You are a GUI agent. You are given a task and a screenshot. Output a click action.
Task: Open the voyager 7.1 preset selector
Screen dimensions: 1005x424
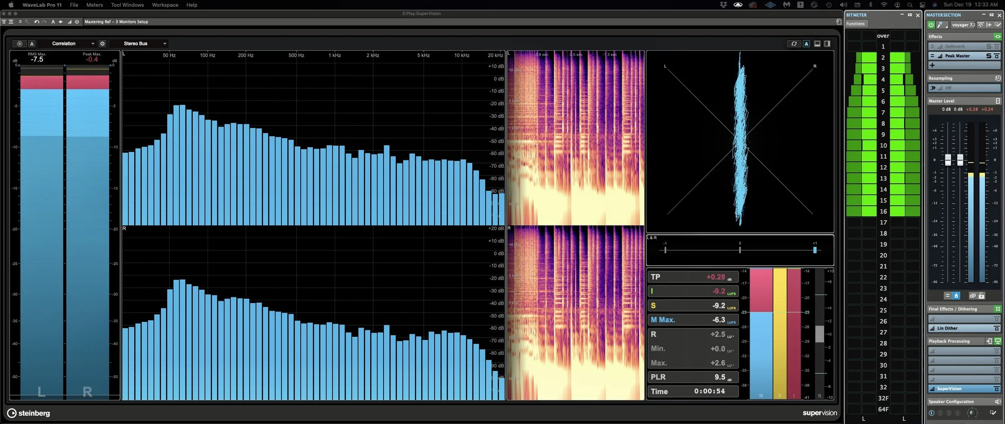click(963, 25)
